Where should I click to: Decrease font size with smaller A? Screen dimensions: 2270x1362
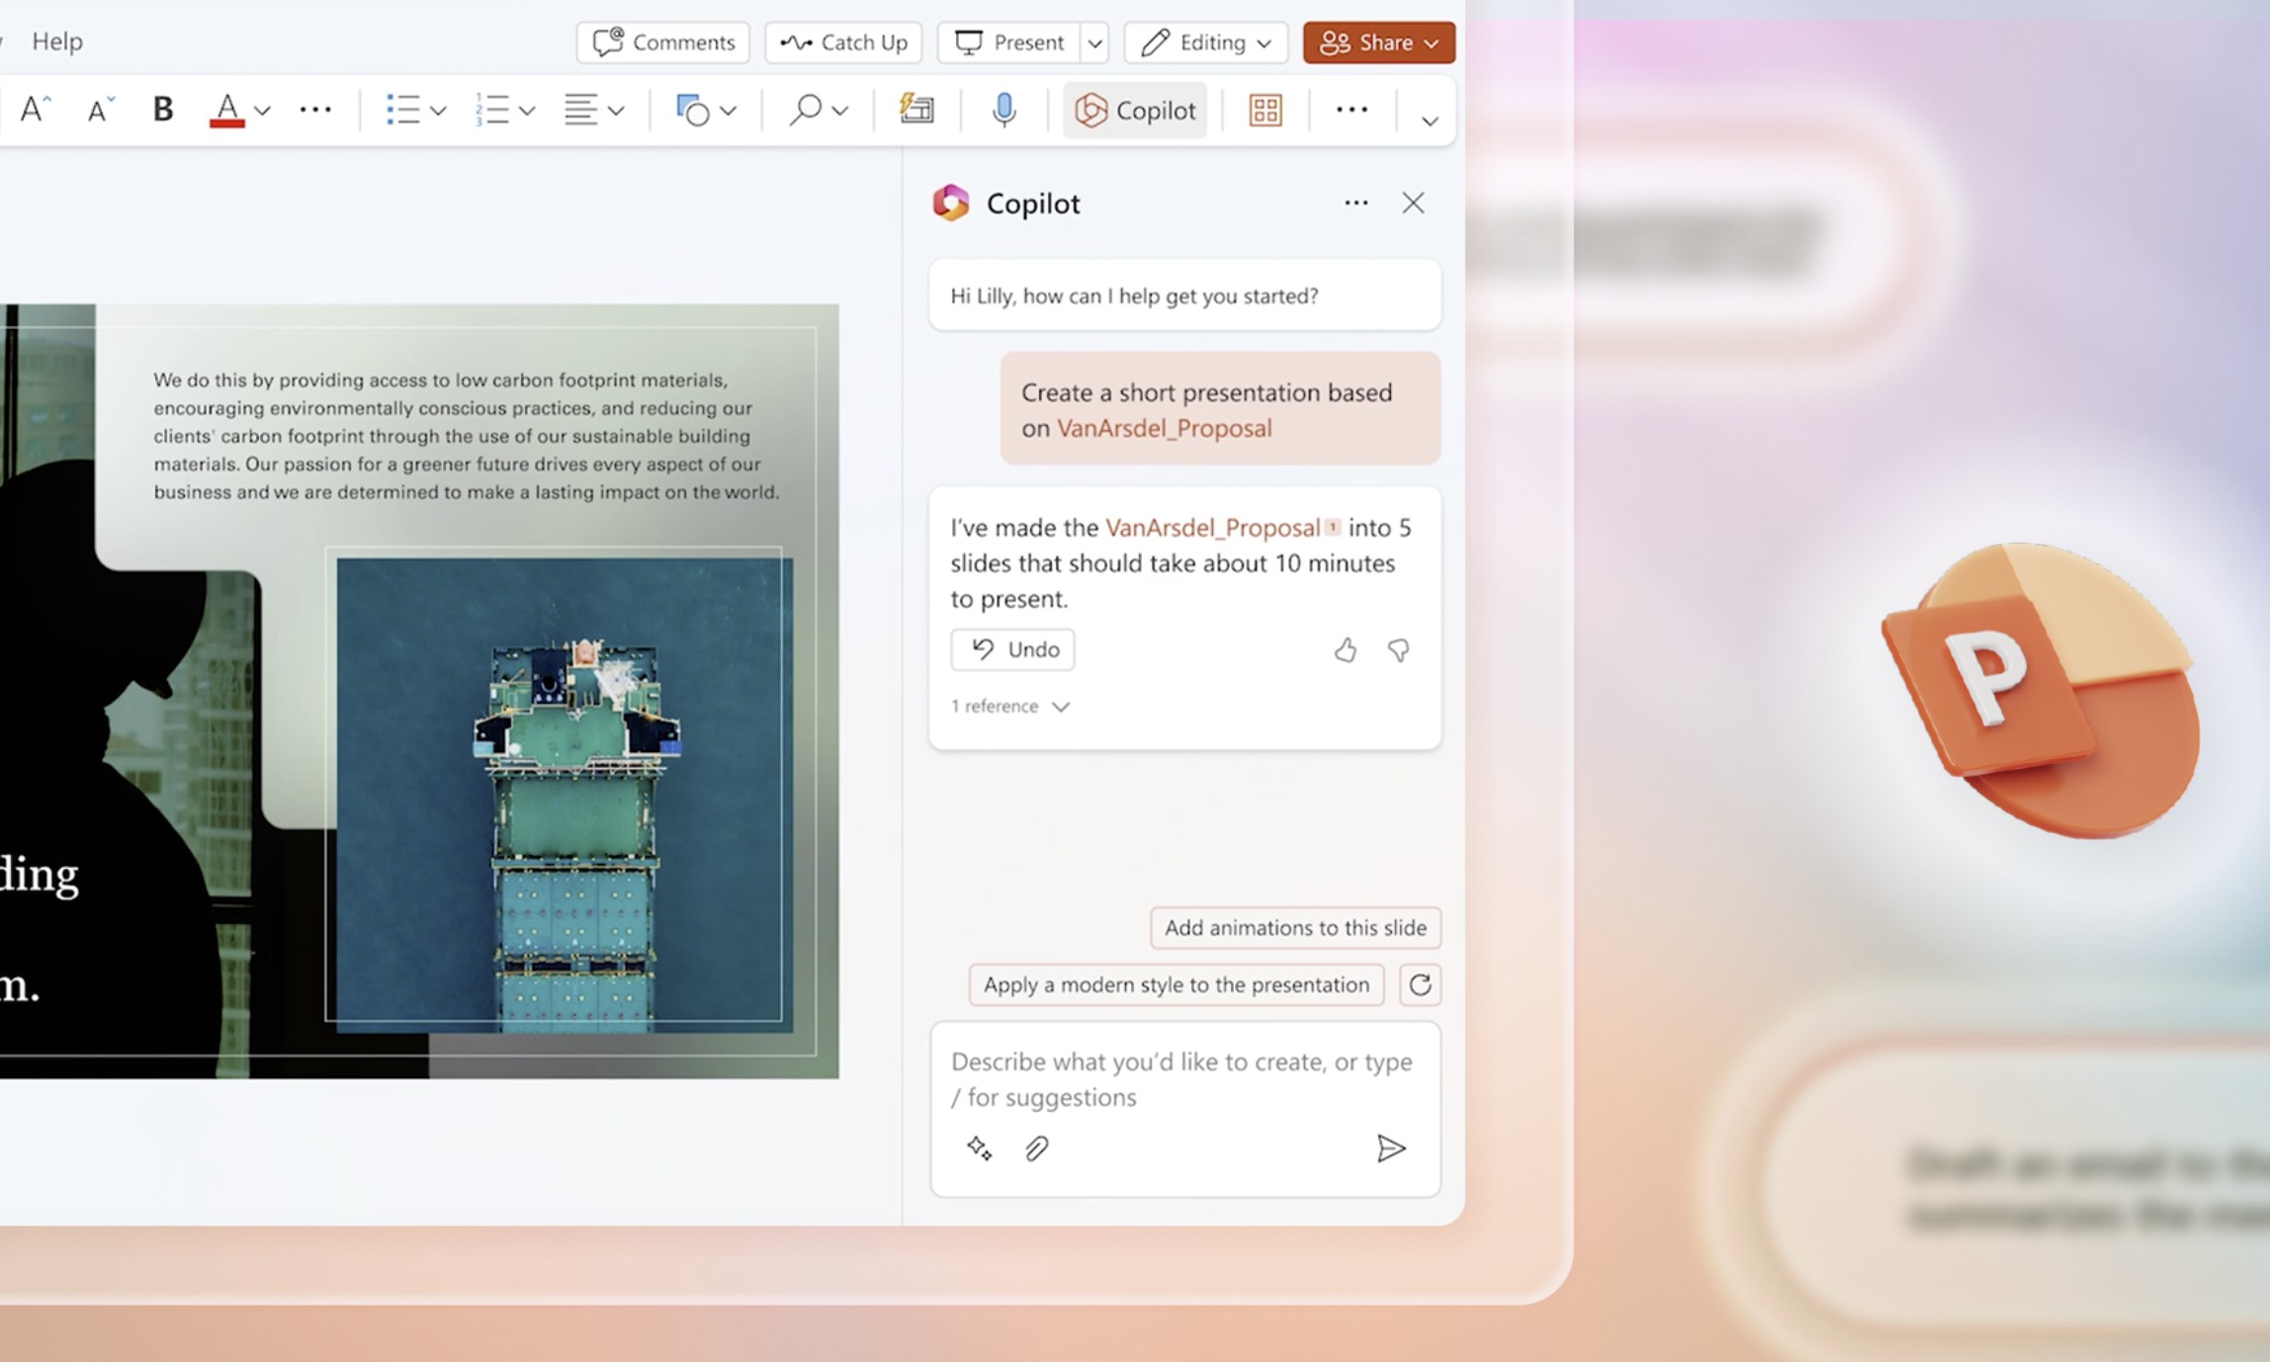click(100, 110)
